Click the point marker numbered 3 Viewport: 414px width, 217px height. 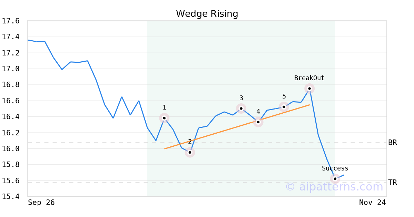point(241,108)
